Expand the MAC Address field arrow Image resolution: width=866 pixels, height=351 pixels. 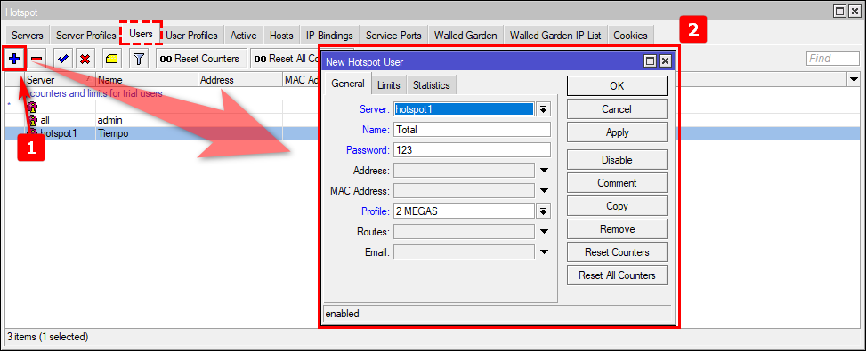click(x=544, y=191)
